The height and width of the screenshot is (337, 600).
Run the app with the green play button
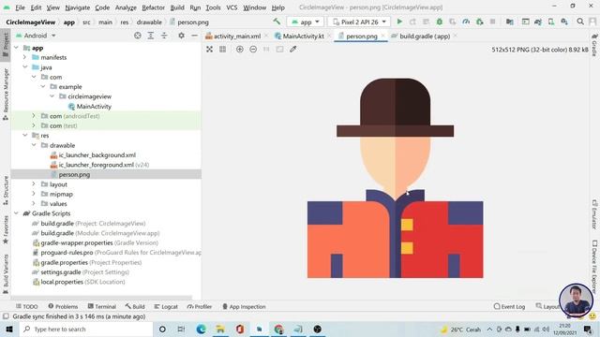(x=399, y=22)
